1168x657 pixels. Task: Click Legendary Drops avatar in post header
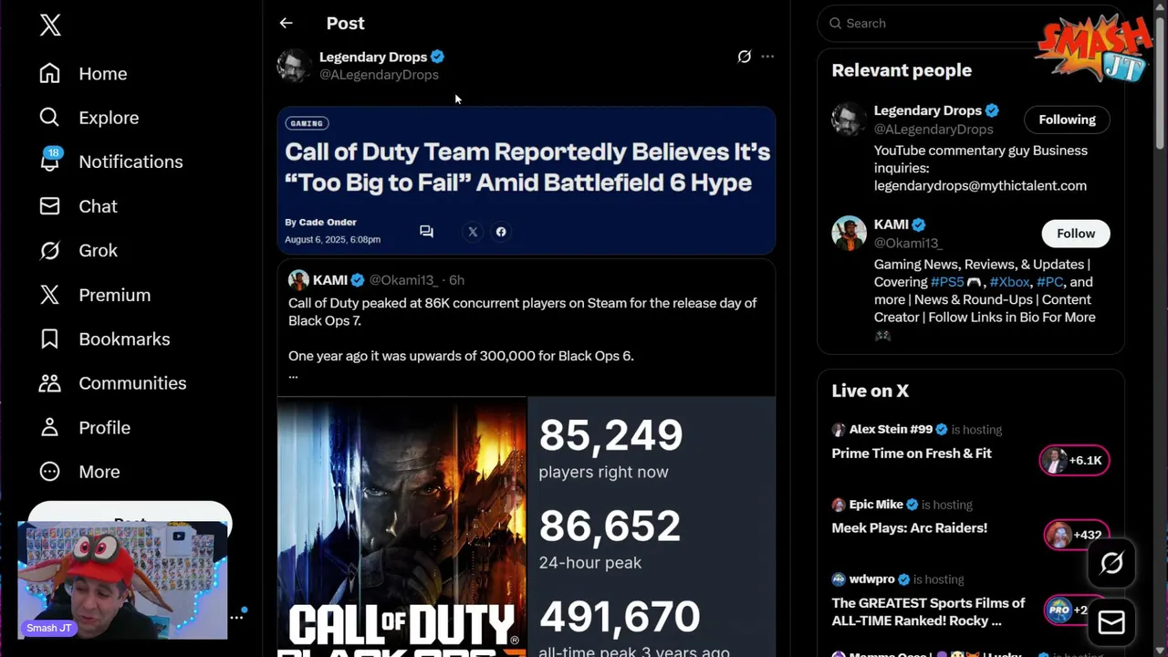coord(295,66)
